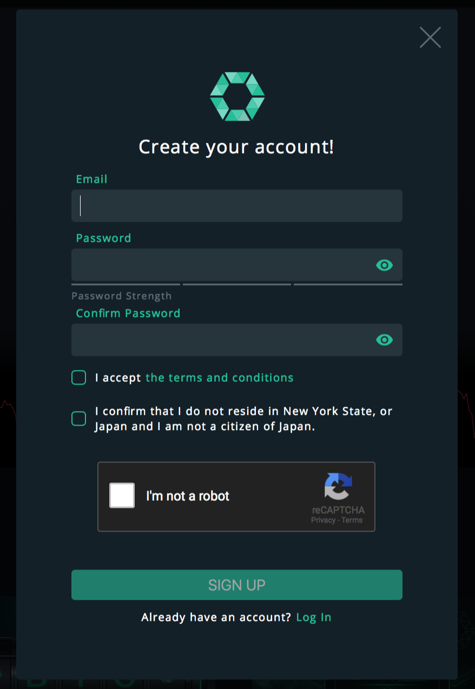This screenshot has height=689, width=475.
Task: Click the first password strength bar
Action: pyautogui.click(x=126, y=284)
